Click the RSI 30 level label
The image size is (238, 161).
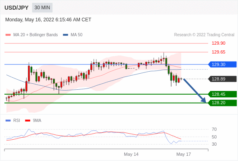click(x=214, y=144)
